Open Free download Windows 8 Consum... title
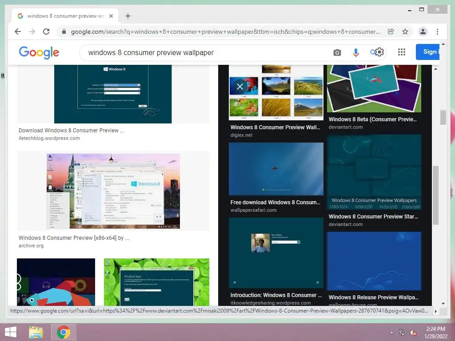 (x=275, y=202)
